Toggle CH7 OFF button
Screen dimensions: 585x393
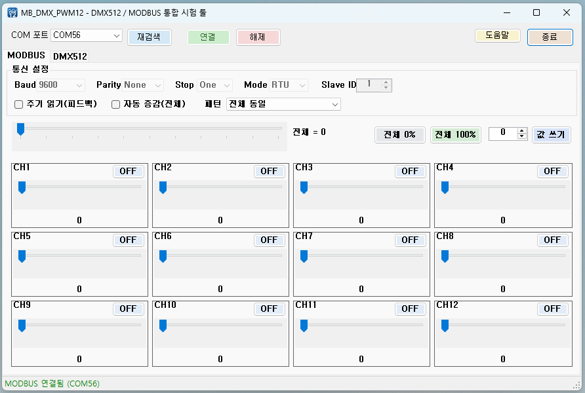tap(410, 240)
